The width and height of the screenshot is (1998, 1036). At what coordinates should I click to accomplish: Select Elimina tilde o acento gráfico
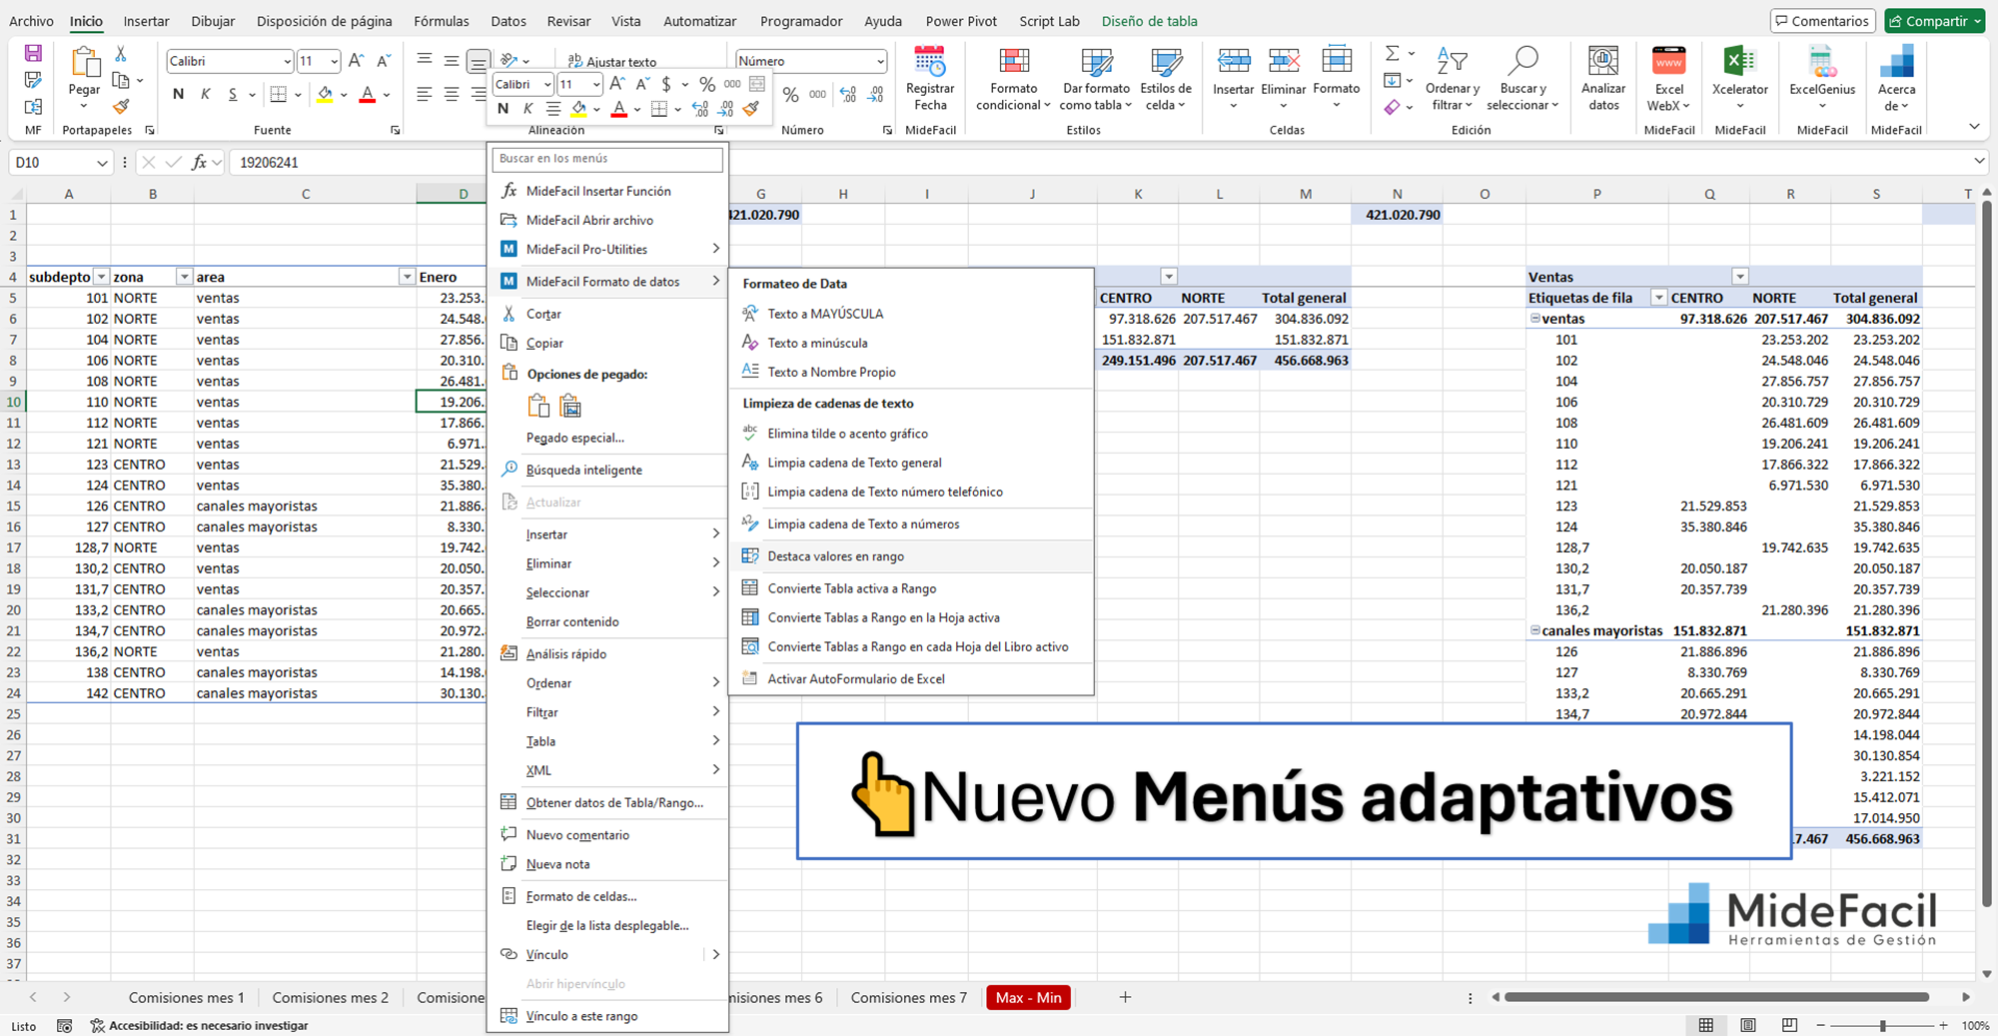[x=847, y=434]
